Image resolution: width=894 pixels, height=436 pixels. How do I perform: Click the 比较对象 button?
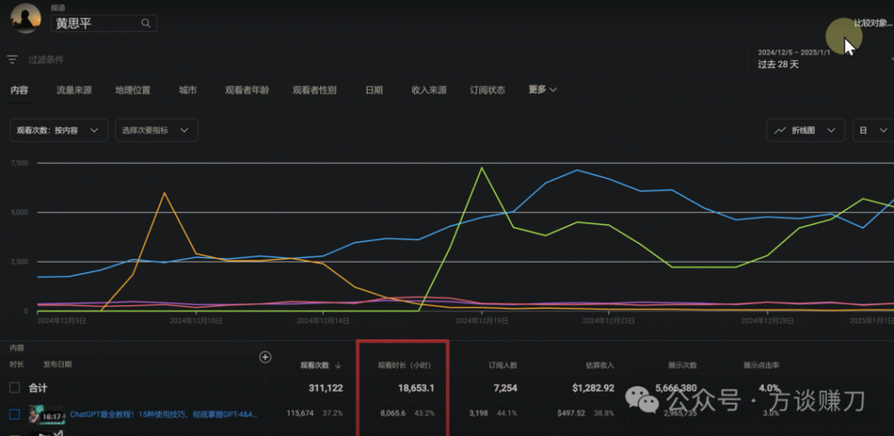870,24
